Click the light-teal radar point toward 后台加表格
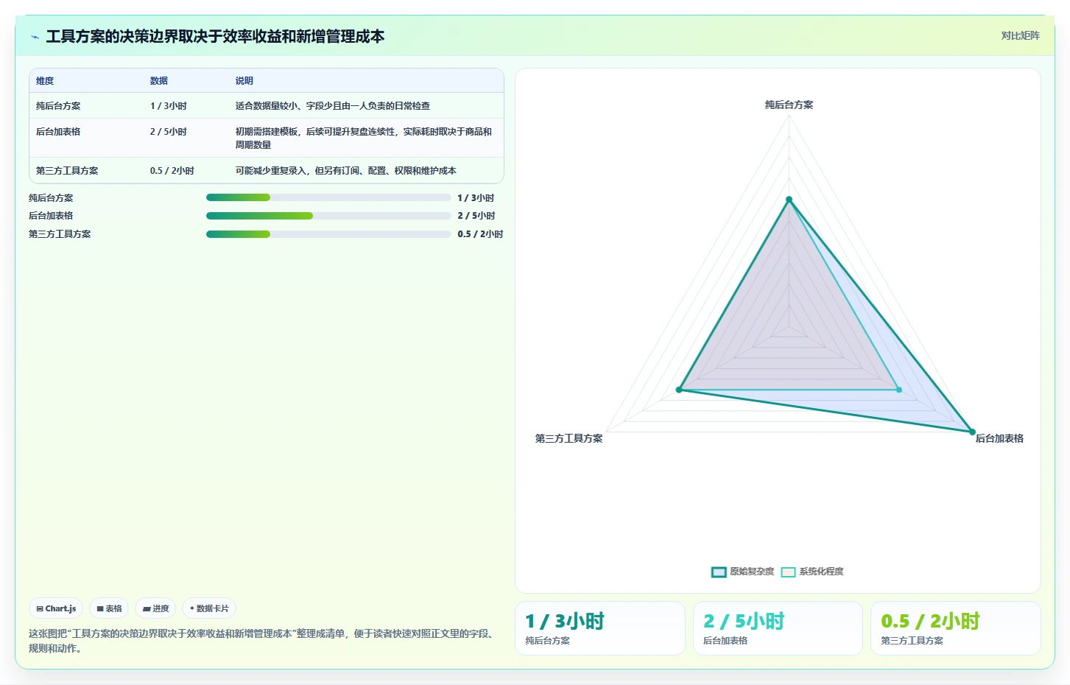The width and height of the screenshot is (1070, 685). click(899, 390)
